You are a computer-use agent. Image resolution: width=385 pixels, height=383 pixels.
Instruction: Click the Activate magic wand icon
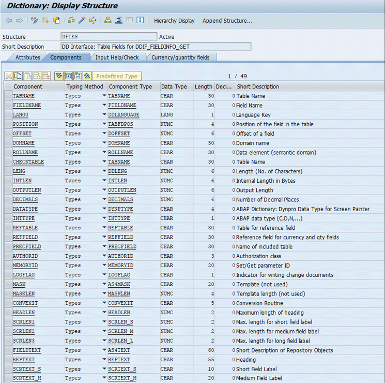(82, 21)
